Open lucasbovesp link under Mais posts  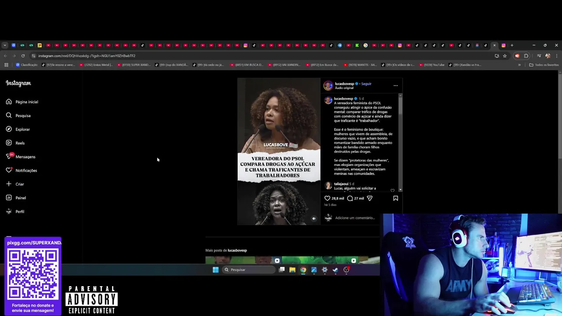coord(237,250)
